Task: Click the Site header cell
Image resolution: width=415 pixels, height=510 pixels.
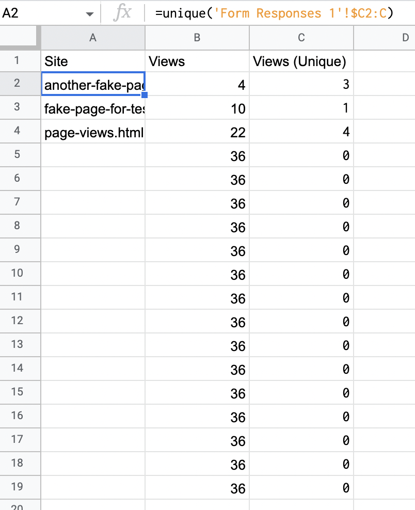Action: [93, 61]
